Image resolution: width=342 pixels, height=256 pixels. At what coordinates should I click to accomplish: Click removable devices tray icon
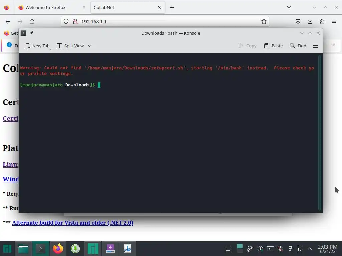point(290,249)
